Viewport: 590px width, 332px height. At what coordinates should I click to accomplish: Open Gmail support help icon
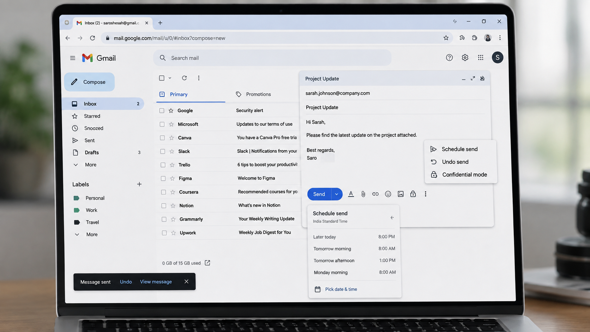coord(449,58)
